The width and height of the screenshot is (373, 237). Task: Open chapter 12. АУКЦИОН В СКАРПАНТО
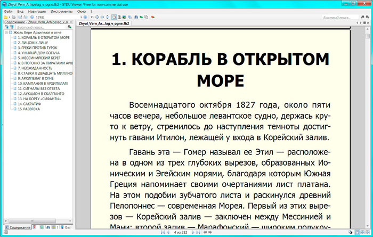[x=41, y=94]
